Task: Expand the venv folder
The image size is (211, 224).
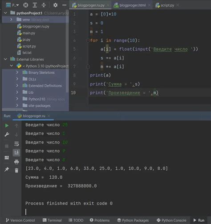Action: click(x=11, y=20)
